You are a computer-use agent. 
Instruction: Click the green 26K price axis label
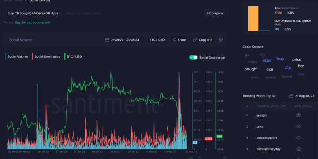219,136
